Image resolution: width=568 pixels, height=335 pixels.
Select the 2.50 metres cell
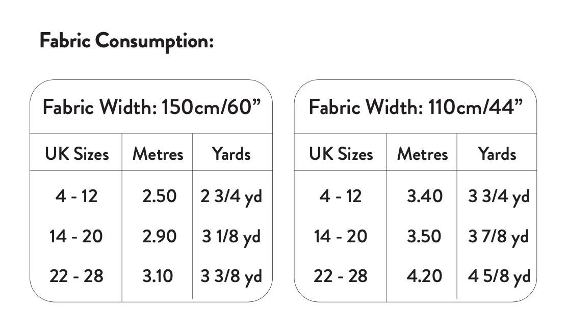159,196
